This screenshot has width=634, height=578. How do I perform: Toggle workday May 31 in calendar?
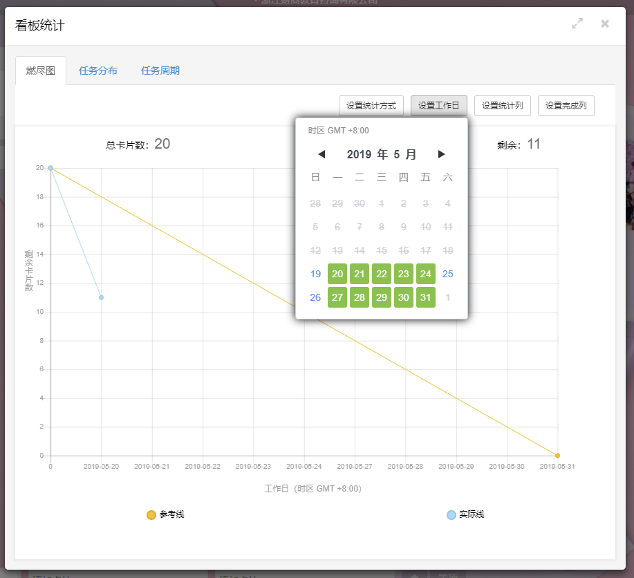point(425,297)
